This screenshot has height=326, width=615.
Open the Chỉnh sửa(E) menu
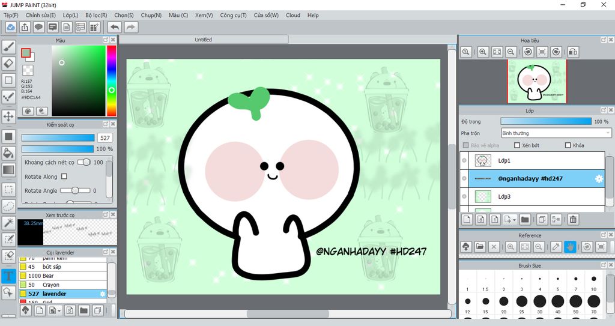pyautogui.click(x=40, y=15)
